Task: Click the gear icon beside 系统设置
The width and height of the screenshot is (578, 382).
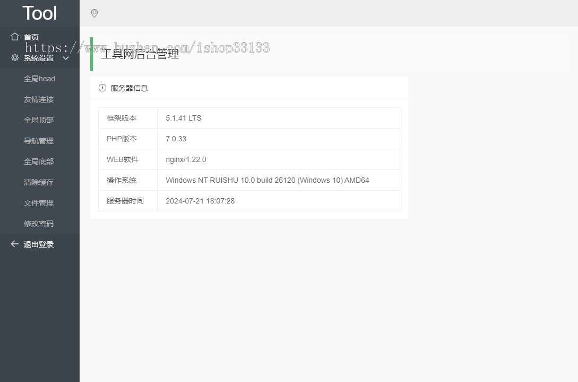Action: [15, 57]
